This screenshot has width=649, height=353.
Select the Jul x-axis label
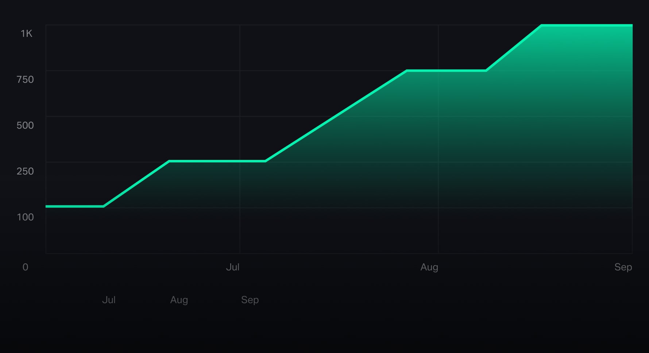point(233,267)
